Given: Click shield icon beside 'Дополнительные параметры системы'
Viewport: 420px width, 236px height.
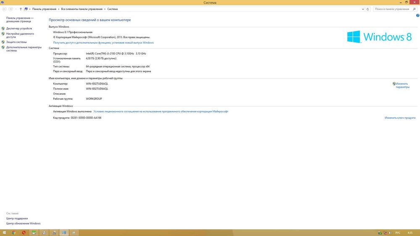Looking at the screenshot, I should click(x=3, y=47).
